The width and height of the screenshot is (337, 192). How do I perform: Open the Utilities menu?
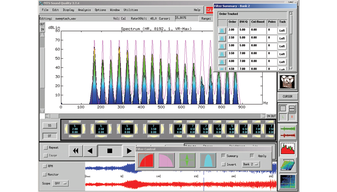point(131,10)
